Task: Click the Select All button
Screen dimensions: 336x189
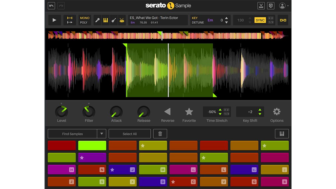Action: [x=130, y=134]
